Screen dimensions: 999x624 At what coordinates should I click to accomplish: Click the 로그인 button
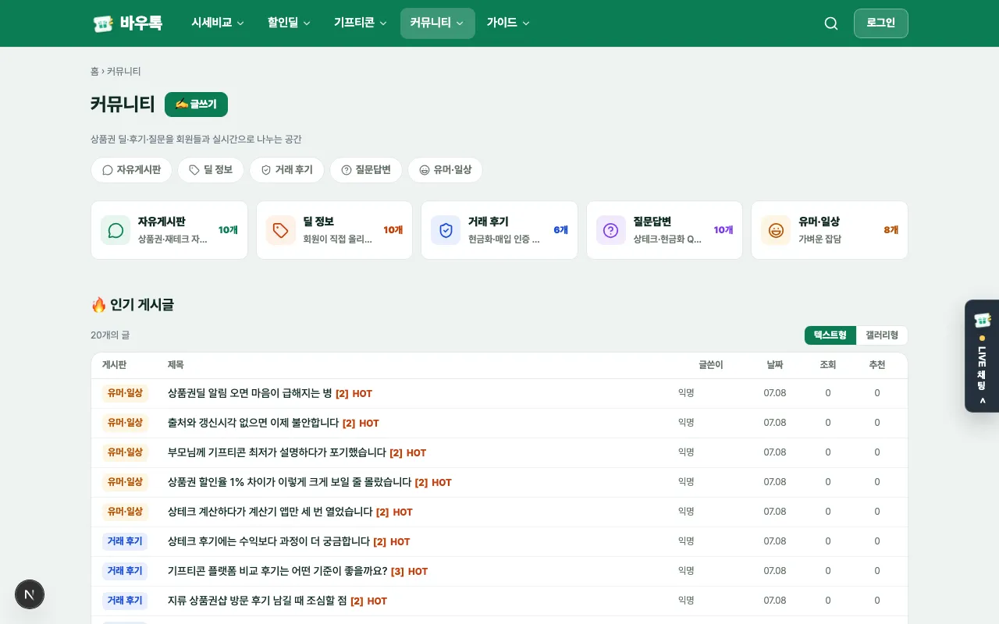(881, 23)
